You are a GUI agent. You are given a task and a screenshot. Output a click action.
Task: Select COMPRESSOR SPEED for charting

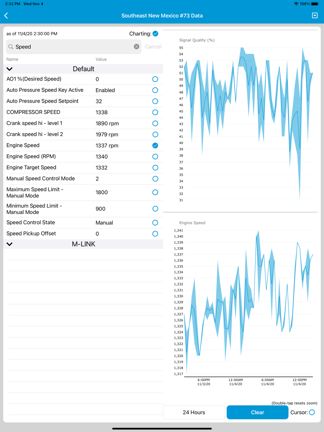pos(155,112)
